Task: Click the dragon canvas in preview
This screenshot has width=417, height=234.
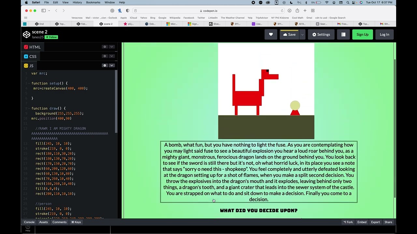Action: 266,91
